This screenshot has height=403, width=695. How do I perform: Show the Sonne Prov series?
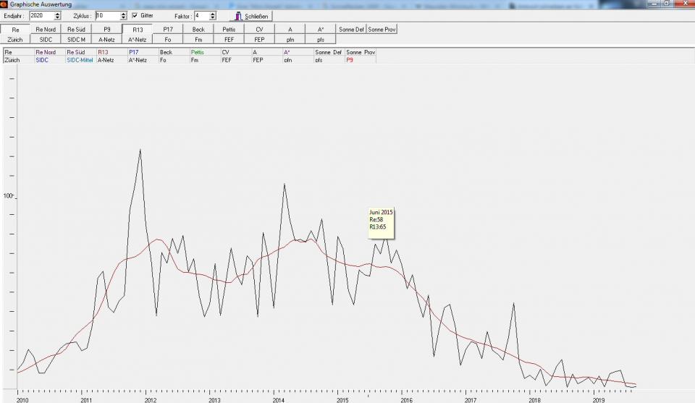[x=382, y=30]
